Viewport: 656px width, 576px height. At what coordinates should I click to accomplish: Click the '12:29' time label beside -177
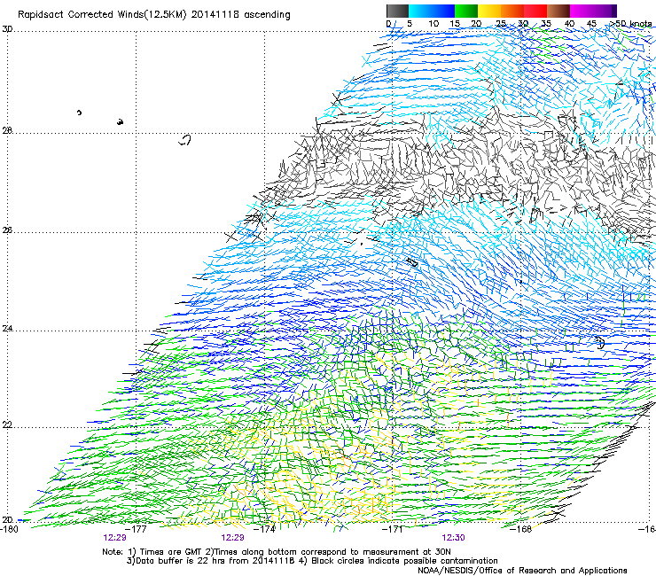point(115,538)
